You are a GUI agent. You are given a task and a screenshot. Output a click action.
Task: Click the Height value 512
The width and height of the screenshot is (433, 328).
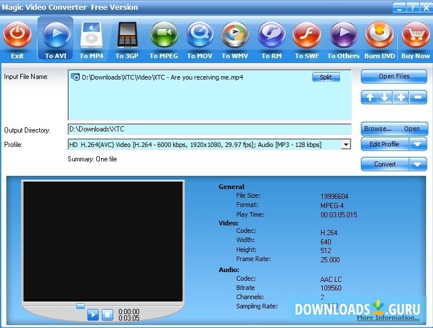tap(326, 251)
